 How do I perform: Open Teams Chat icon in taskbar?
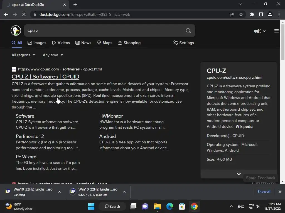coord(145,206)
